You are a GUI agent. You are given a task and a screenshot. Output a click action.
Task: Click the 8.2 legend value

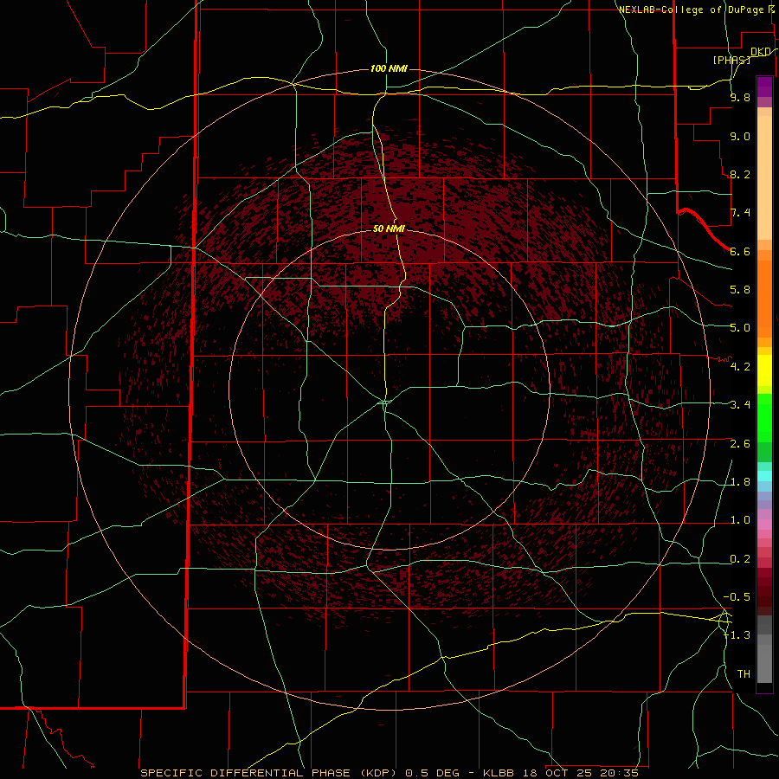(740, 174)
